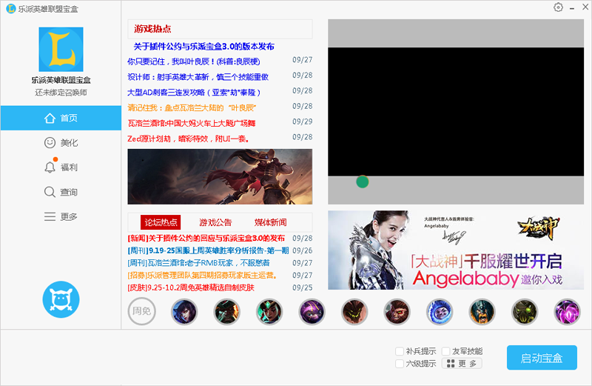Click the 乐派 logo avatar in sidebar
Image resolution: width=592 pixels, height=386 pixels.
point(61,50)
